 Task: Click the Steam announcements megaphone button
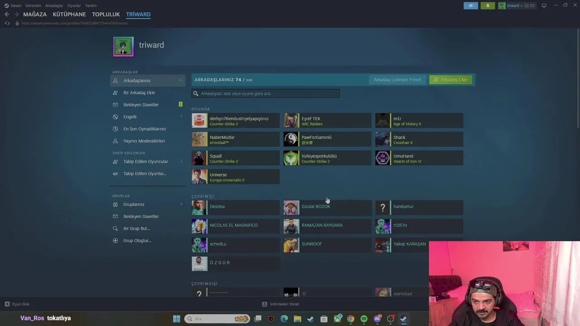point(471,5)
